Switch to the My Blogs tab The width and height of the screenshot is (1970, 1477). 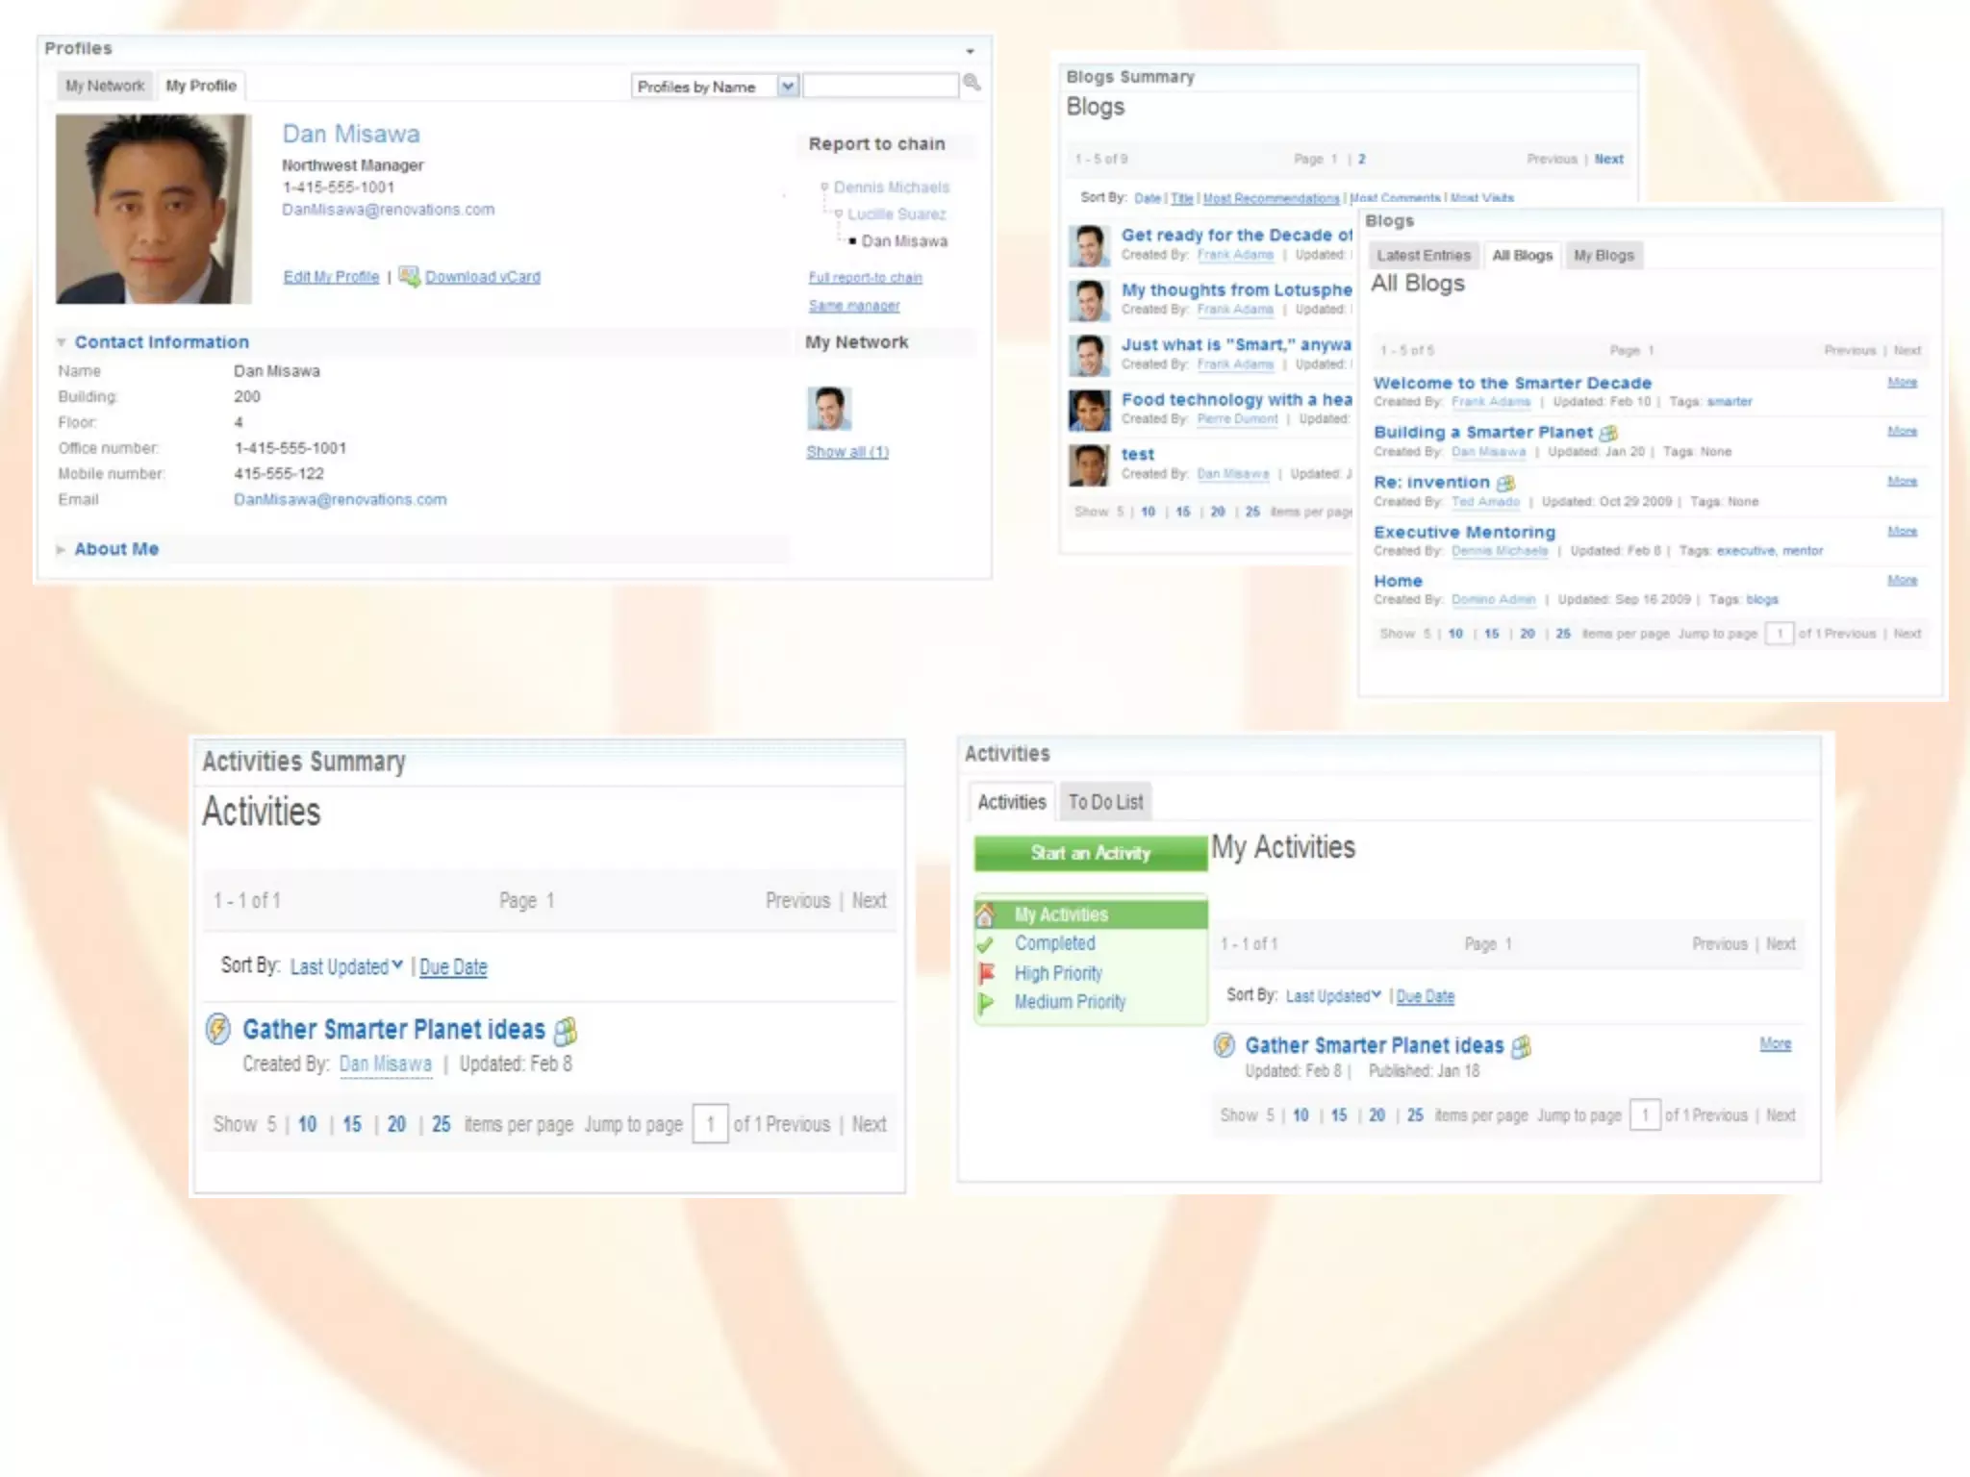(x=1603, y=255)
